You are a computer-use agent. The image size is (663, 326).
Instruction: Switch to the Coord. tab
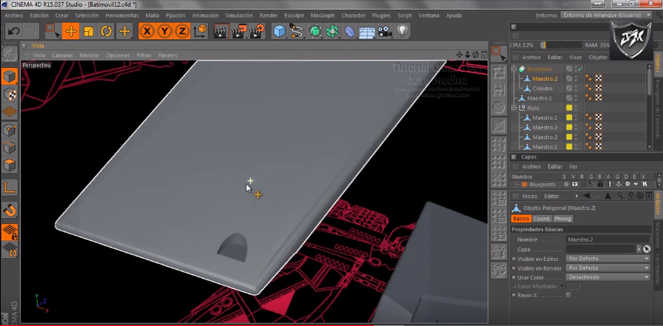pos(542,219)
